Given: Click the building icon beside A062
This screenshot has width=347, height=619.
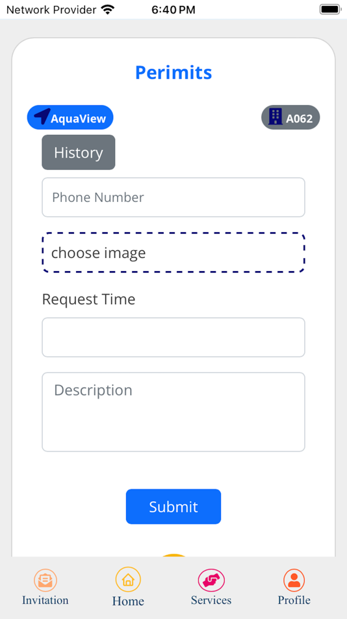Looking at the screenshot, I should point(276,117).
